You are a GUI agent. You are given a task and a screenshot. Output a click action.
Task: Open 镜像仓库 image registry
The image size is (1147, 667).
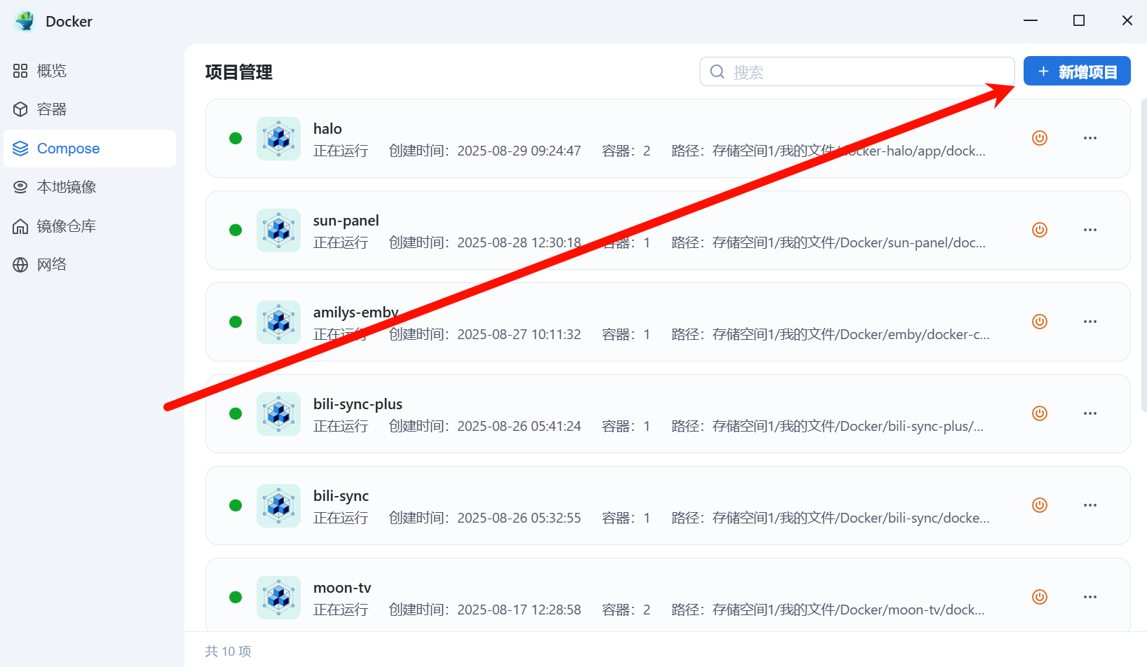90,226
